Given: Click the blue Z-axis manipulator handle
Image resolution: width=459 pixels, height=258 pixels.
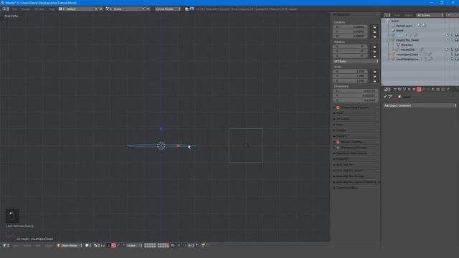Looking at the screenshot, I should pyautogui.click(x=161, y=128).
